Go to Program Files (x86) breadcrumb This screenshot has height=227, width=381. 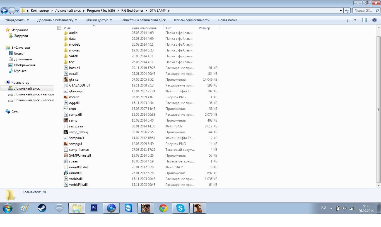click(101, 11)
